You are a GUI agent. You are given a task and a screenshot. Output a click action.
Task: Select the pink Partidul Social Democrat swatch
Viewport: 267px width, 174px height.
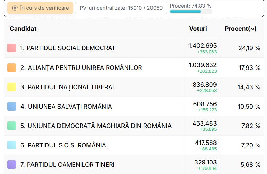point(11,48)
